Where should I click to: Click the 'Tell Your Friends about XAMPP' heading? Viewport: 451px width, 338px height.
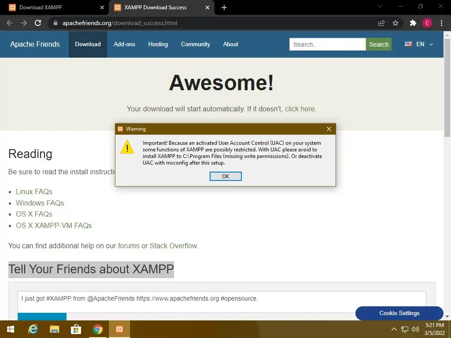pos(91,269)
